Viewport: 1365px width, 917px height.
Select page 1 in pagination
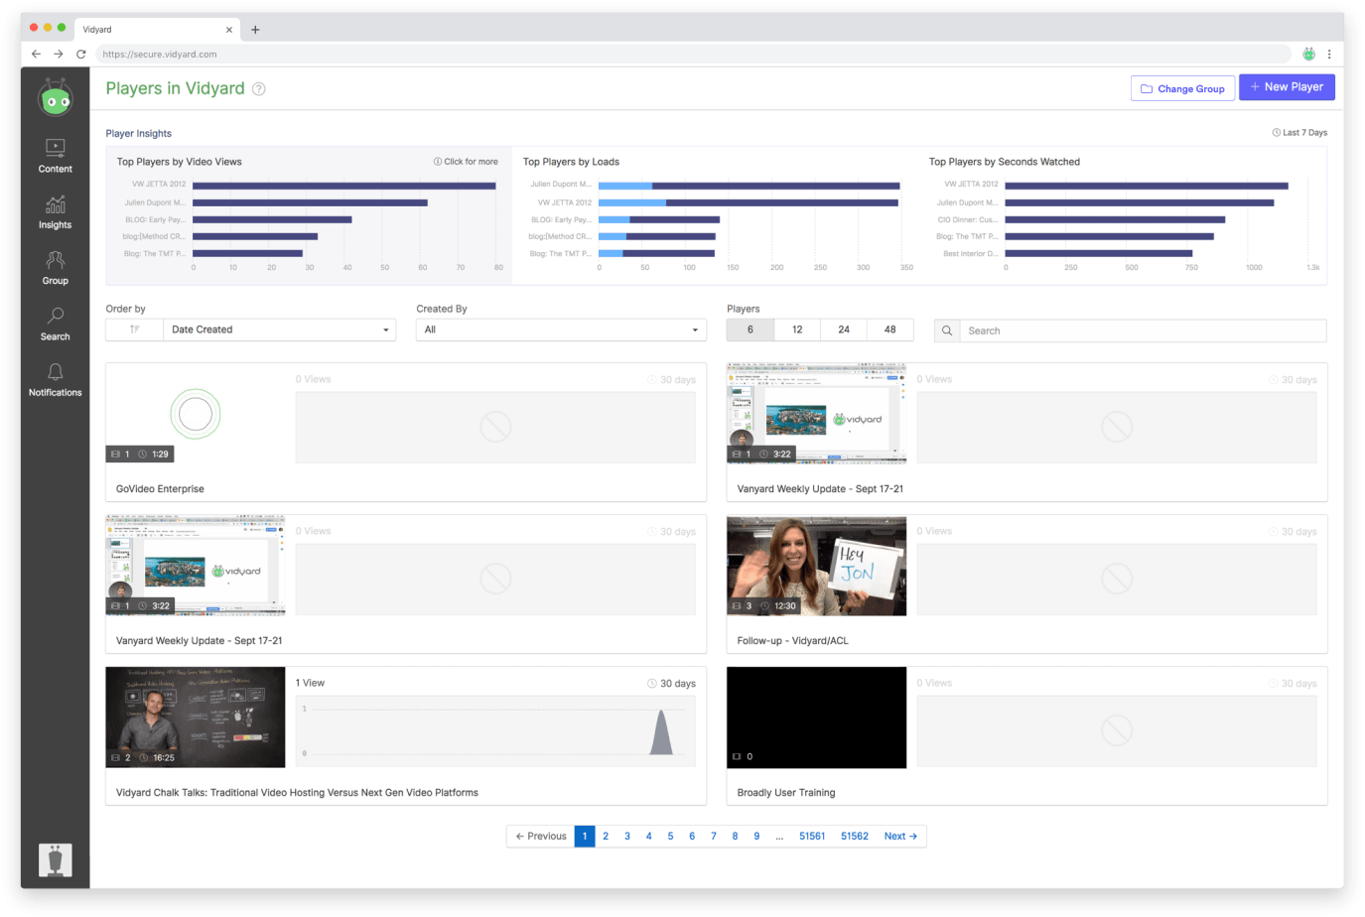(585, 837)
